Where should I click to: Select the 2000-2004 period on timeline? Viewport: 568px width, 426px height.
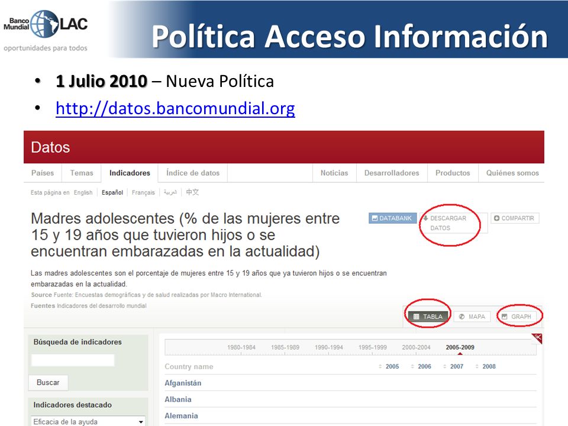click(416, 347)
